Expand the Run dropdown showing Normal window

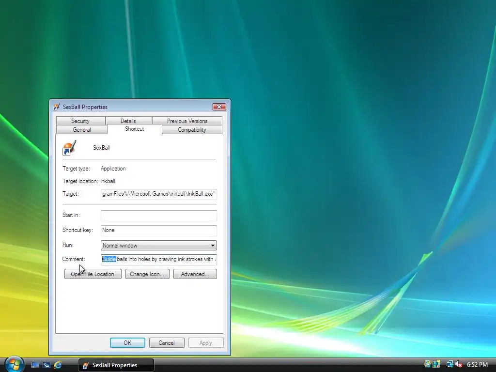coord(158,246)
